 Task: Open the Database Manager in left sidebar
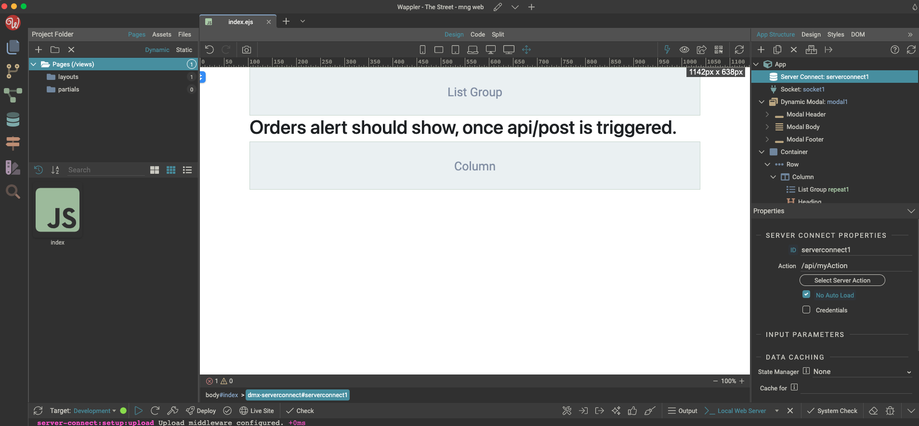13,119
